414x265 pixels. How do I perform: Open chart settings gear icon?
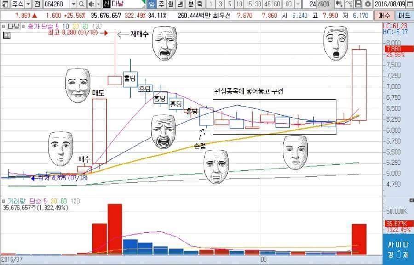click(x=367, y=4)
